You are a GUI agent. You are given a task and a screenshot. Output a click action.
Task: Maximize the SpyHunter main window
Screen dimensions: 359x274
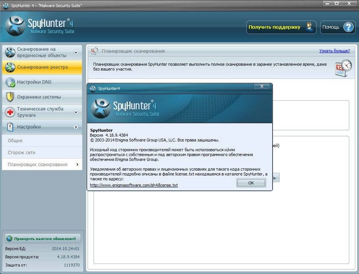(336, 3)
